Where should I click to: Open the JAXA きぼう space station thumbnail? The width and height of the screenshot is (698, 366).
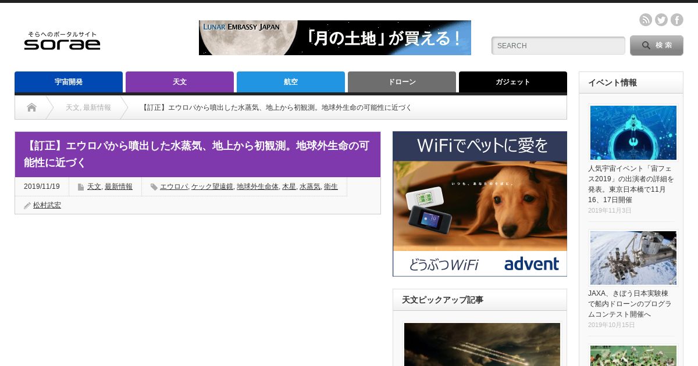(633, 258)
